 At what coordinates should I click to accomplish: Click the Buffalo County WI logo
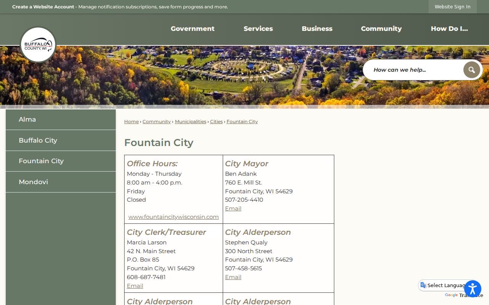[38, 45]
